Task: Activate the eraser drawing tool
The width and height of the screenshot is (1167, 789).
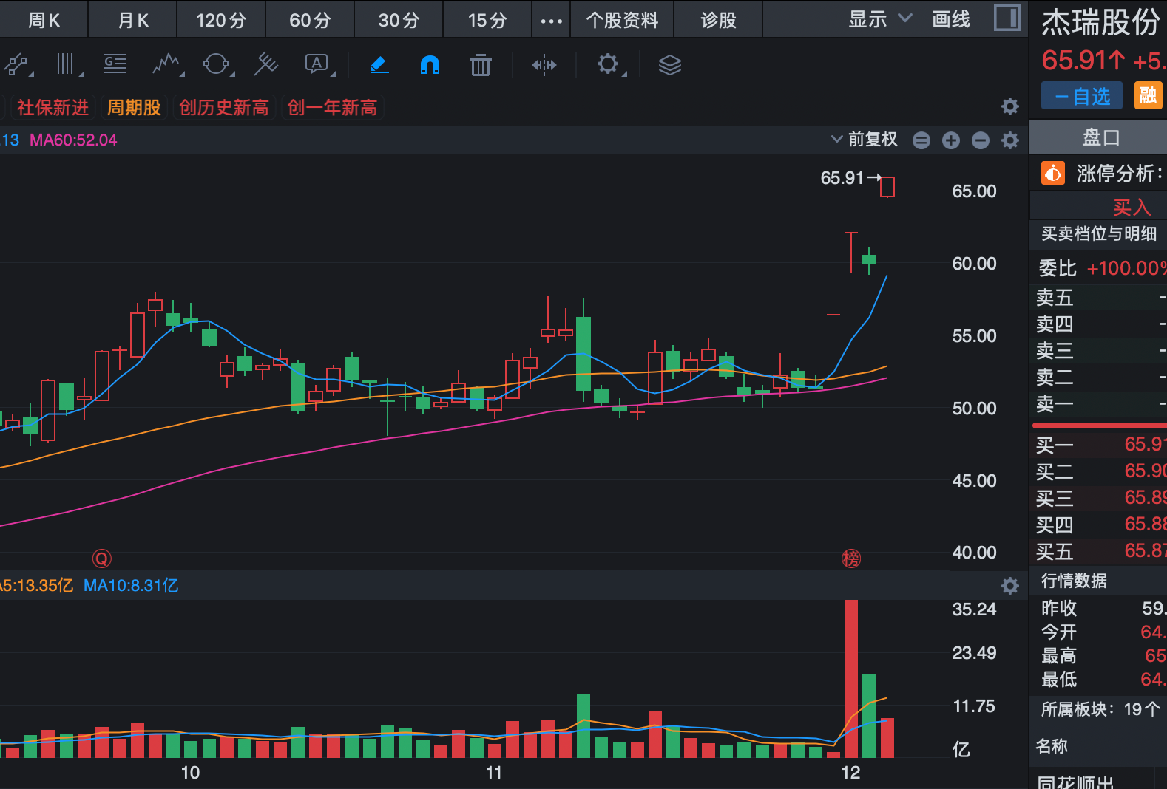Action: [379, 65]
